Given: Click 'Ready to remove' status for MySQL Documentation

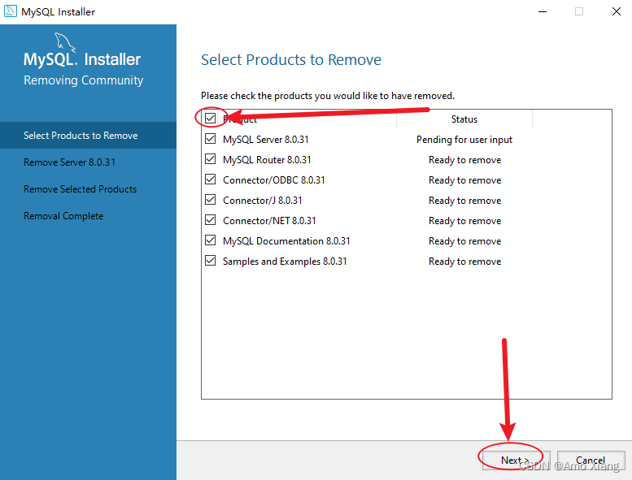Looking at the screenshot, I should pos(464,241).
